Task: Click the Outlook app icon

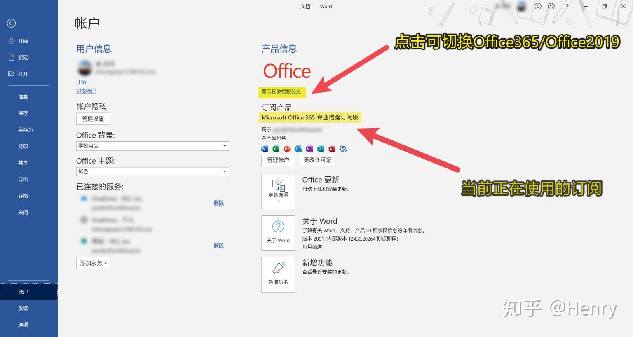Action: click(x=298, y=149)
